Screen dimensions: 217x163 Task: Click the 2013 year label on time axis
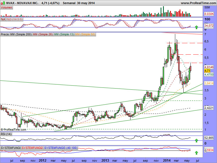pos(105,161)
